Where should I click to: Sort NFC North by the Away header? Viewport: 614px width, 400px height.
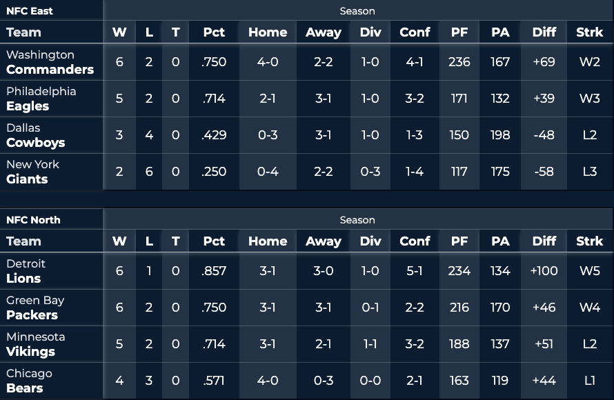(x=323, y=241)
